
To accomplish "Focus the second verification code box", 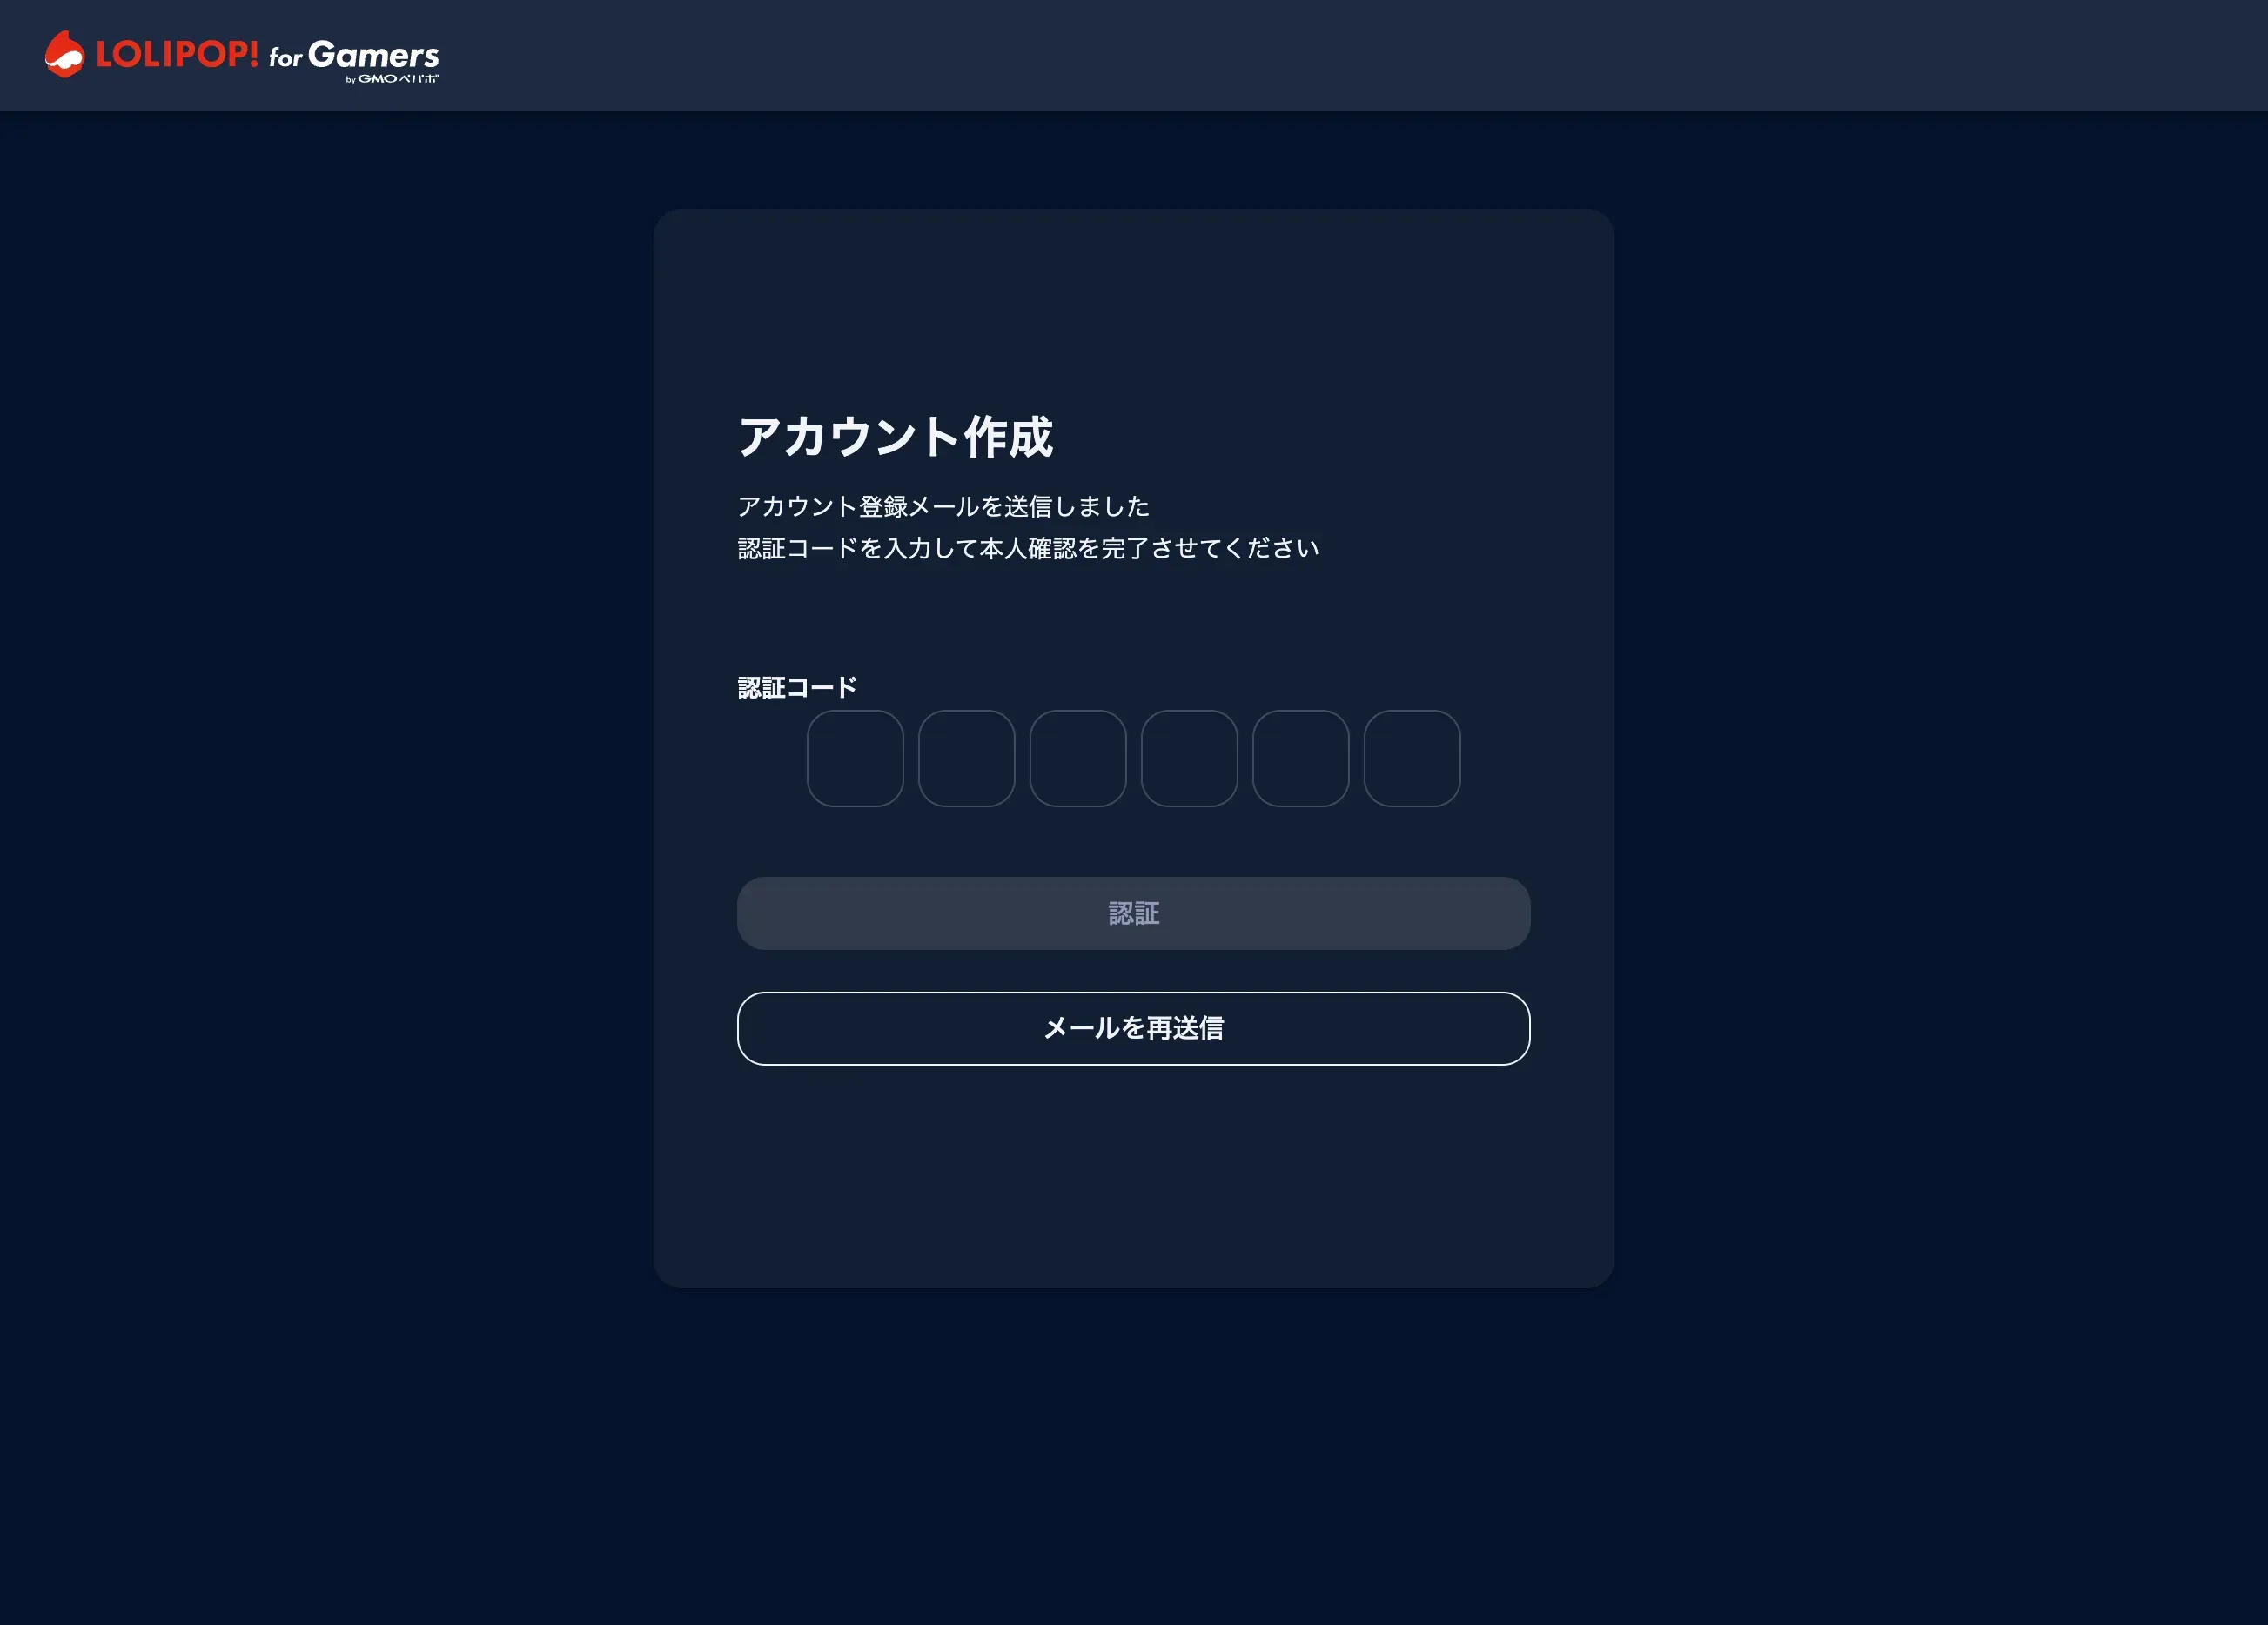I will pyautogui.click(x=966, y=759).
